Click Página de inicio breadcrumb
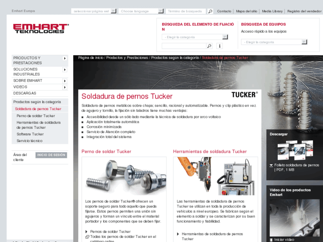Viewport: 323px width, 242px height. point(91,58)
